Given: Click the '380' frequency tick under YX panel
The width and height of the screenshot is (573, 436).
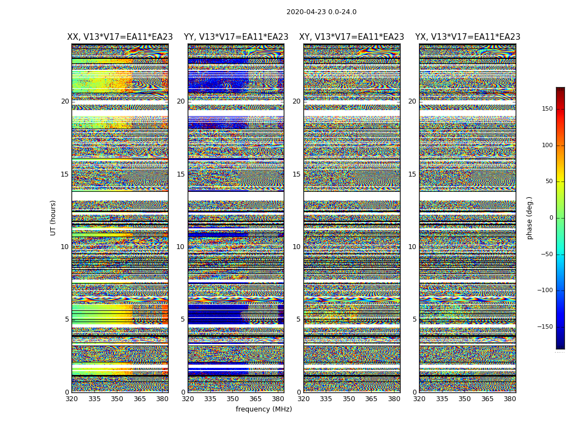Looking at the screenshot, I should click(x=510, y=399).
